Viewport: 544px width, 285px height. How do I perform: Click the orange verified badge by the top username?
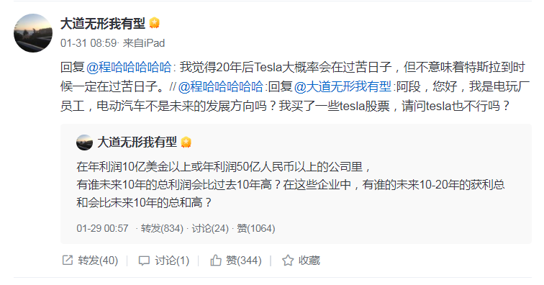click(155, 23)
